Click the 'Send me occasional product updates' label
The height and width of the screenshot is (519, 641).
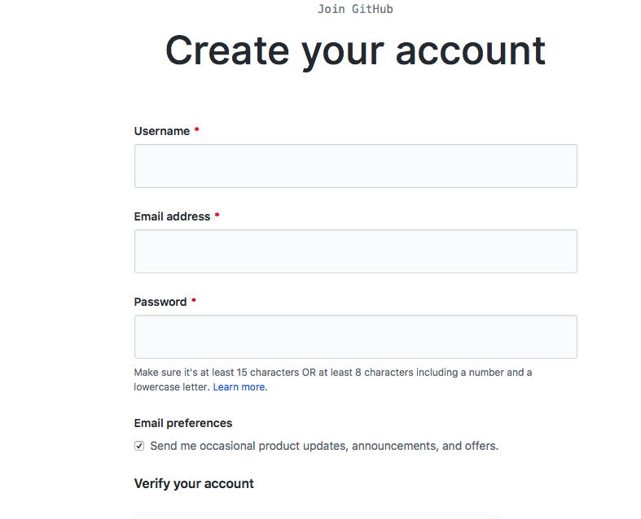tap(324, 446)
